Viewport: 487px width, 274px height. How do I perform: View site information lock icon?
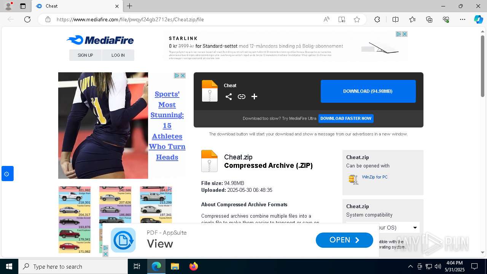(48, 19)
